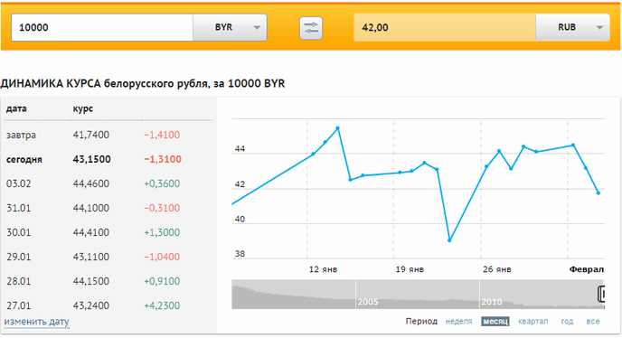
Task: Click the rate value 44,1000
Action: pos(90,208)
